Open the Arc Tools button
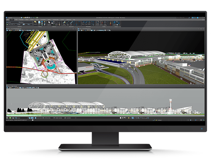 [x=71, y=23]
